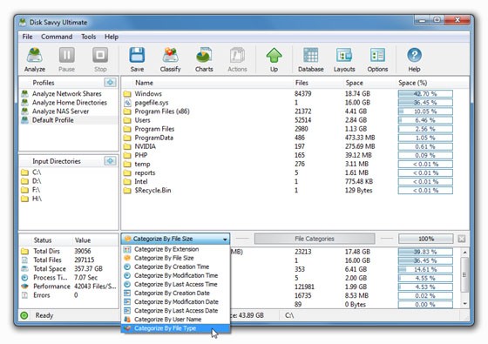Screen dimensions: 488x344
Task: Click the 100% filter button
Action: (426, 239)
